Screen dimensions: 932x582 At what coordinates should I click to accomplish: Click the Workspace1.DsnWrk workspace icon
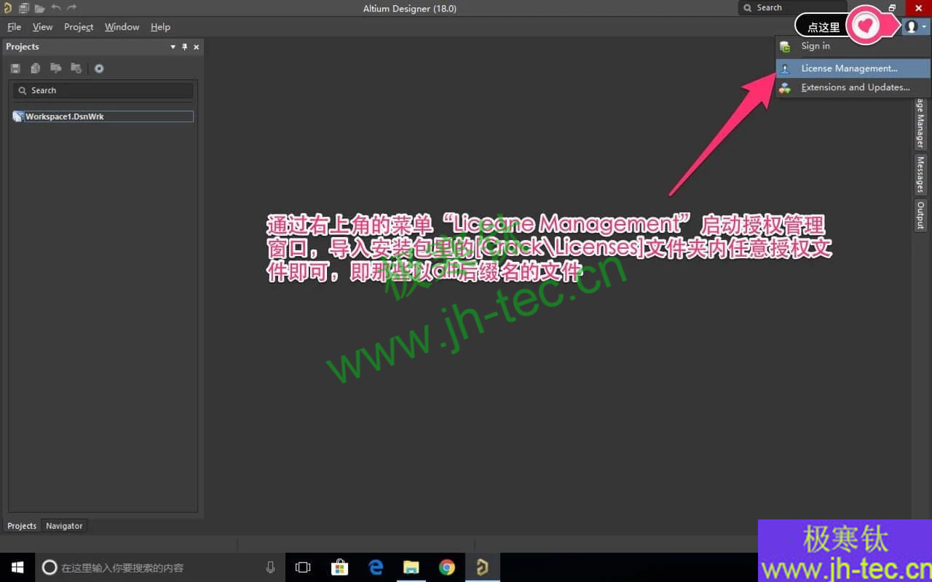[18, 116]
